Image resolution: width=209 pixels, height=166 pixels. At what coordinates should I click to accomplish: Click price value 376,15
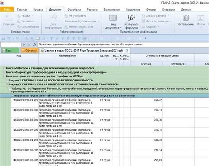pyautogui.click(x=158, y=130)
